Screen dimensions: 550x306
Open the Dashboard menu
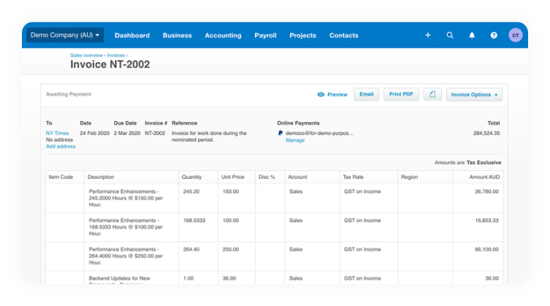[x=132, y=36]
